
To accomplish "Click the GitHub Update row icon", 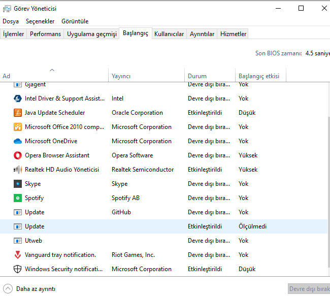I will (18, 212).
